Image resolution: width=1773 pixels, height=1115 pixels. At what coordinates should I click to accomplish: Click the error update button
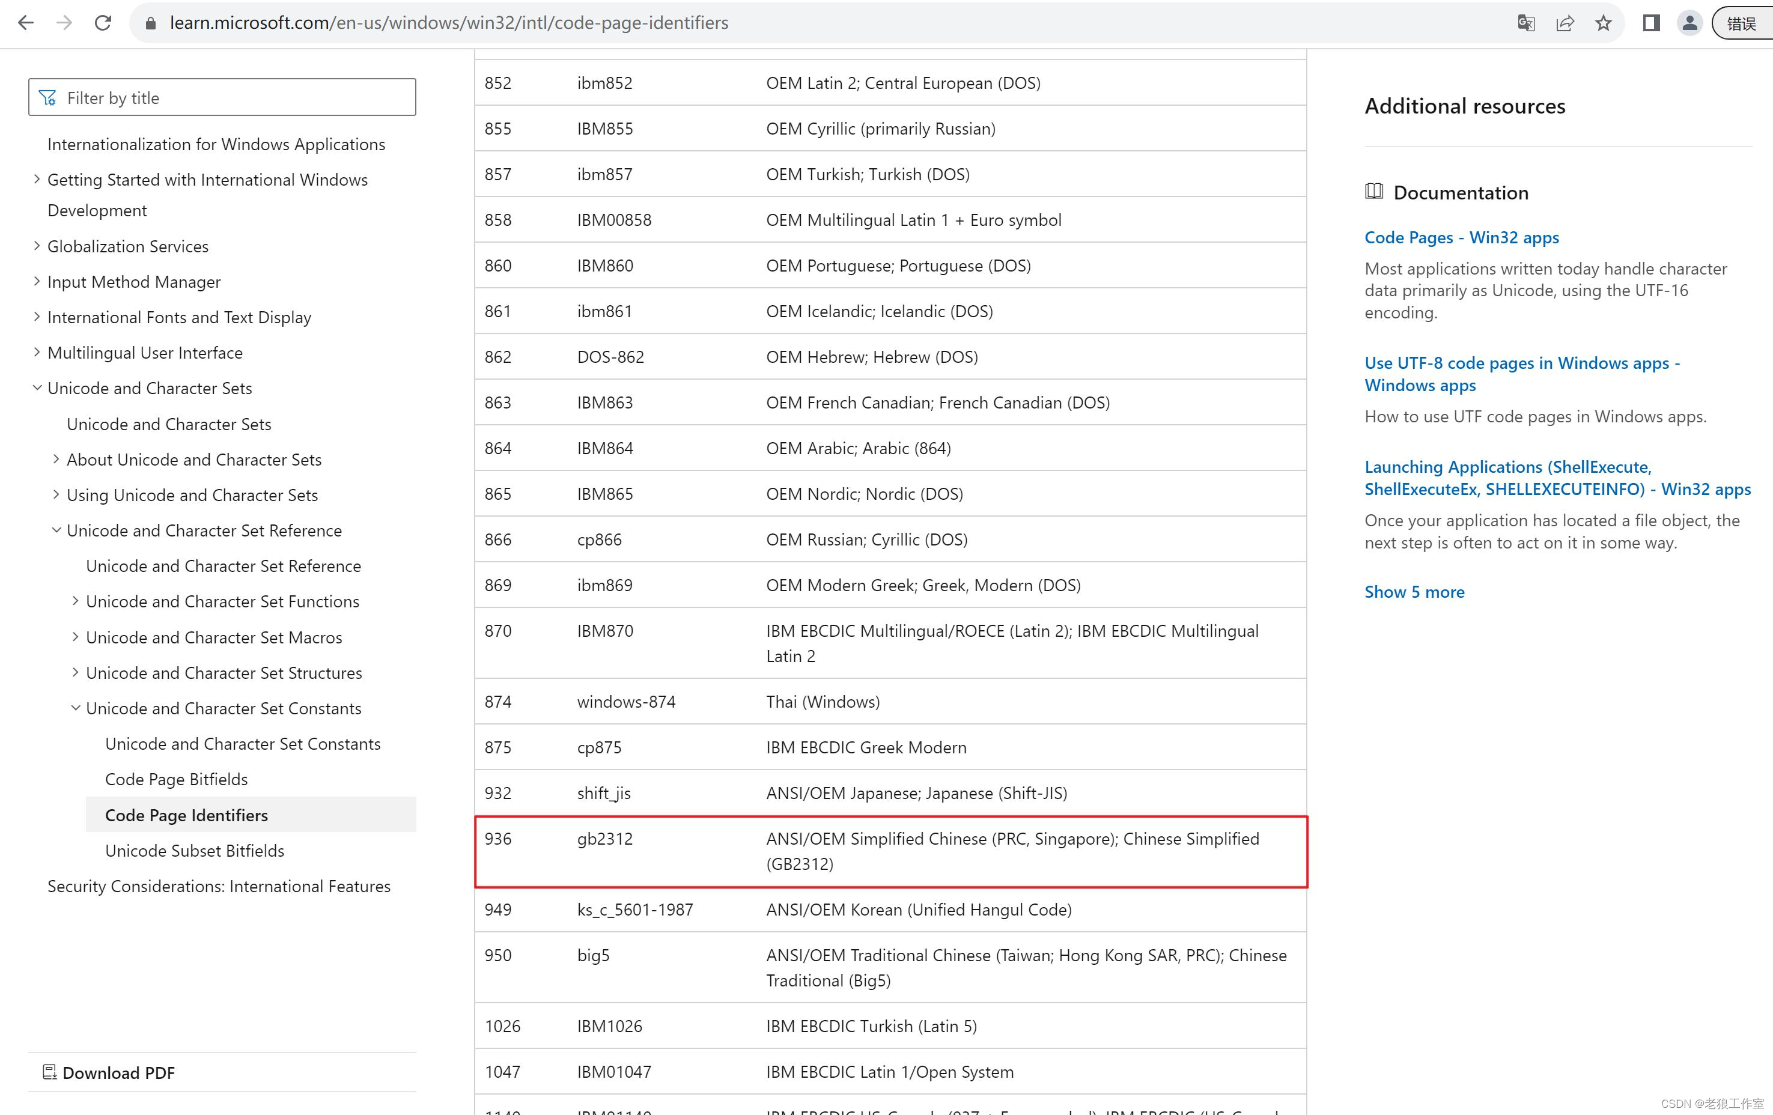(1742, 23)
